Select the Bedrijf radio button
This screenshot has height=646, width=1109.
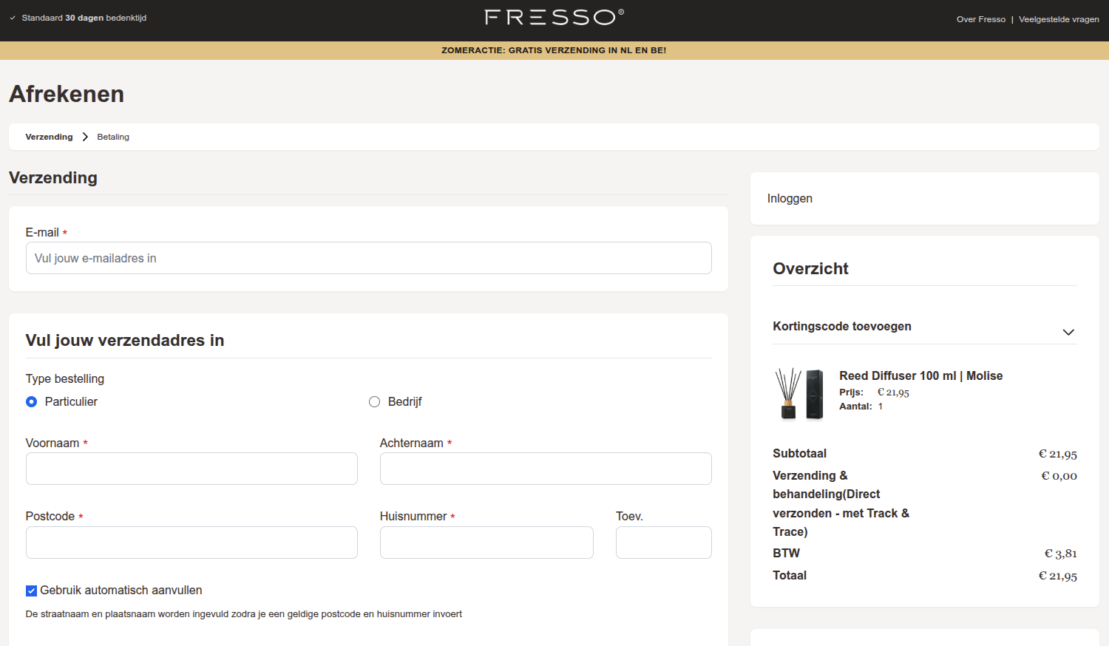pyautogui.click(x=374, y=401)
